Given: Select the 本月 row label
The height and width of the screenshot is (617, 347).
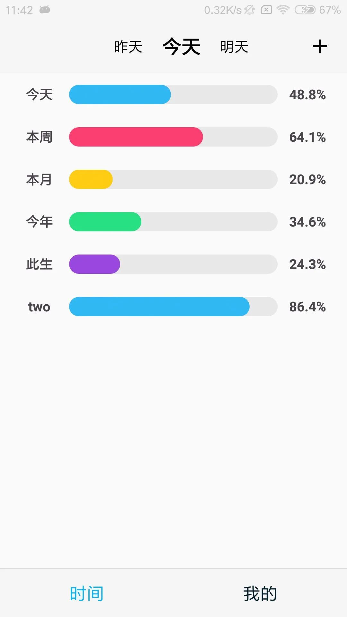Looking at the screenshot, I should [x=39, y=179].
